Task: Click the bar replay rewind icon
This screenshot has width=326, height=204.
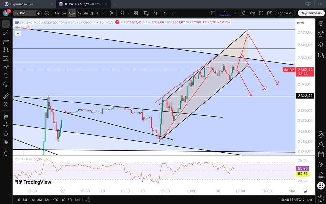Action: pos(155,13)
